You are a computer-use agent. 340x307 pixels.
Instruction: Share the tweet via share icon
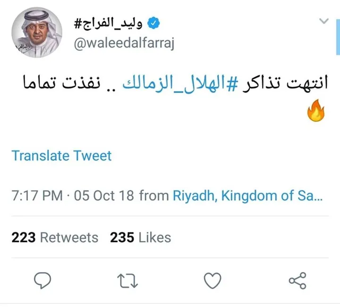click(297, 281)
